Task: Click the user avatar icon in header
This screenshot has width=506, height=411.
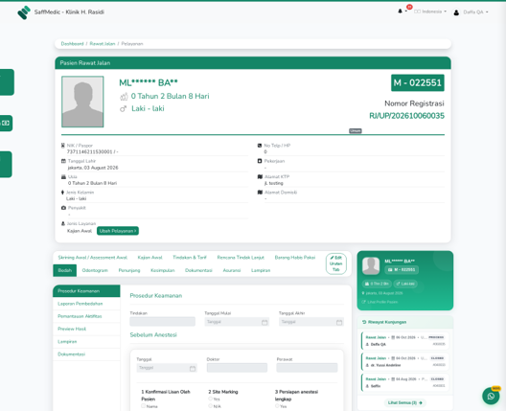Action: tap(456, 12)
